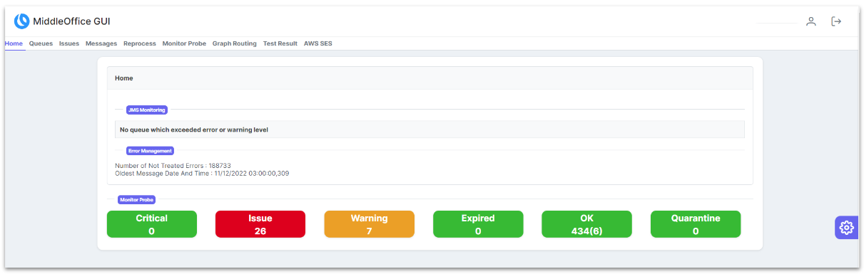Image resolution: width=864 pixels, height=274 pixels.
Task: Open the red Issue tile showing 26
Action: (x=260, y=224)
